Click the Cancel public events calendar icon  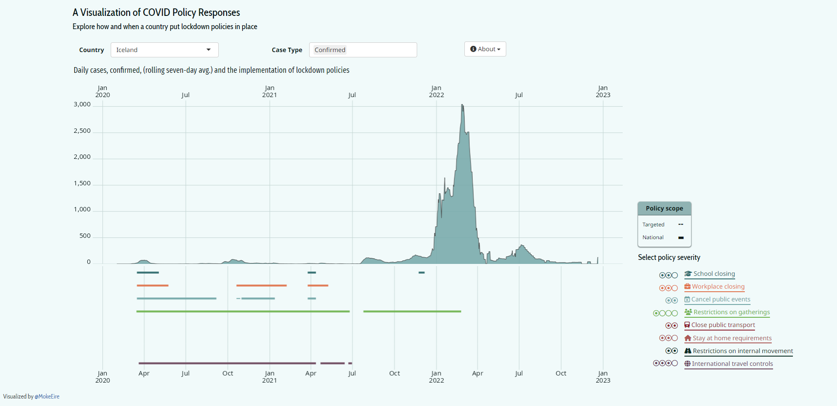[x=687, y=300]
